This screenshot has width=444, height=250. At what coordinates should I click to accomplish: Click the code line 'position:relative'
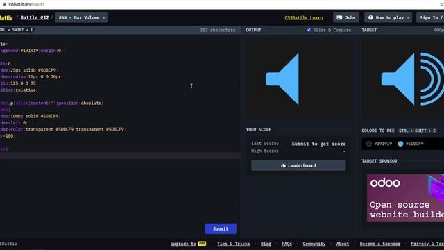pos(19,90)
